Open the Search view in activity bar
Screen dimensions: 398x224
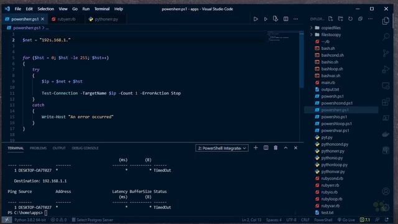click(386, 37)
